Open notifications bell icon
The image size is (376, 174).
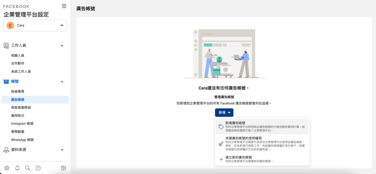[x=17, y=168]
